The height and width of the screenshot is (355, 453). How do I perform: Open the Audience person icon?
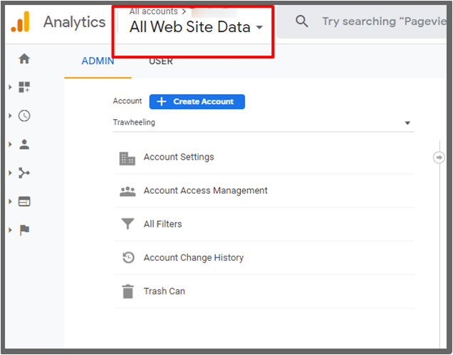point(24,144)
